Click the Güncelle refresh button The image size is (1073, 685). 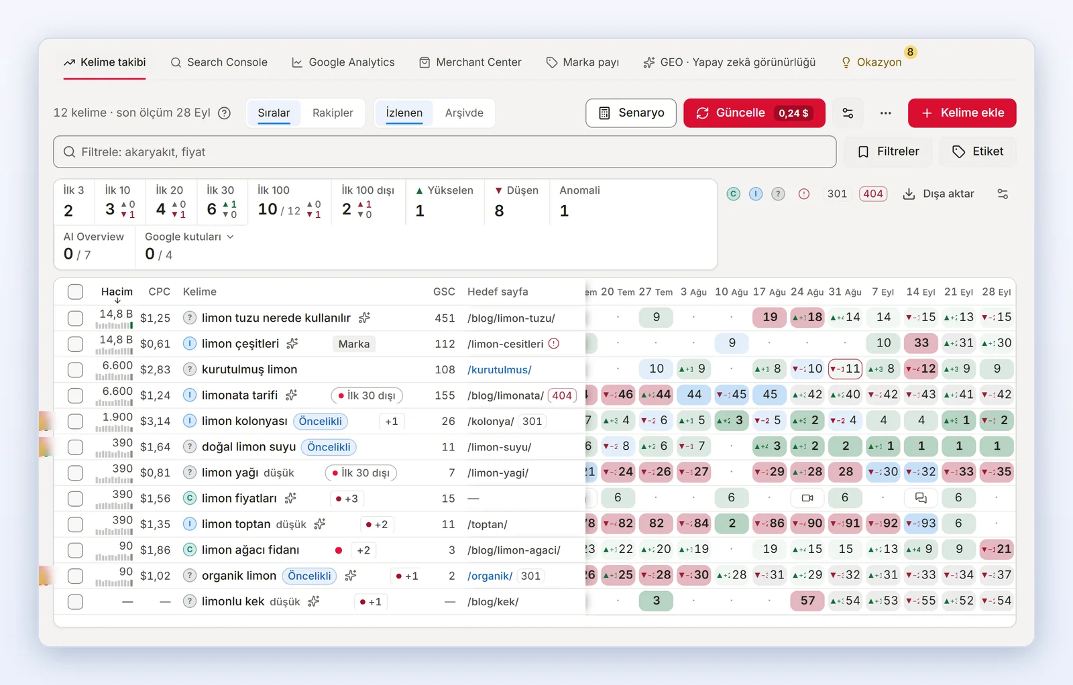click(754, 113)
